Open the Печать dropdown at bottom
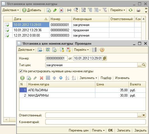The height and width of the screenshot is (134, 149). [98, 130]
